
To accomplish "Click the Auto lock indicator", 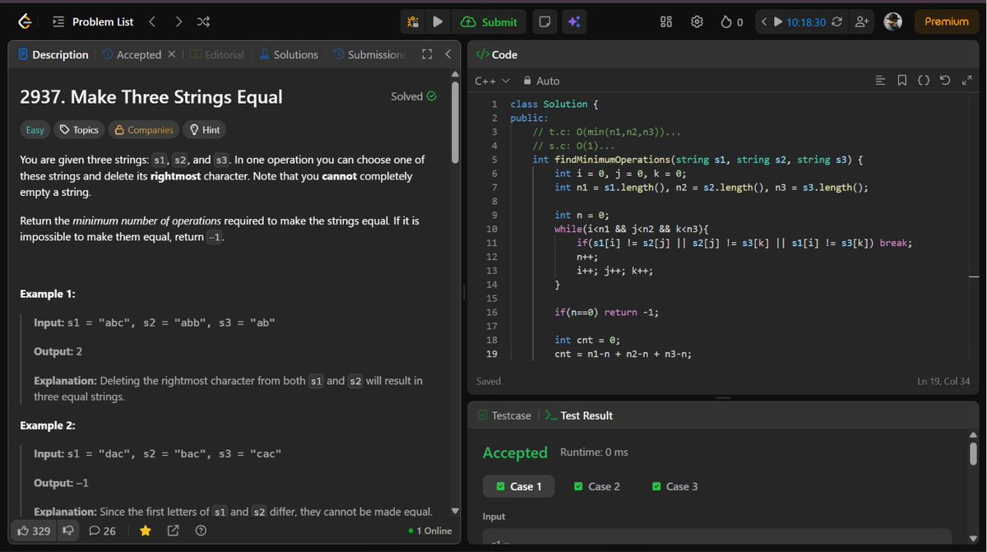I will (x=541, y=81).
